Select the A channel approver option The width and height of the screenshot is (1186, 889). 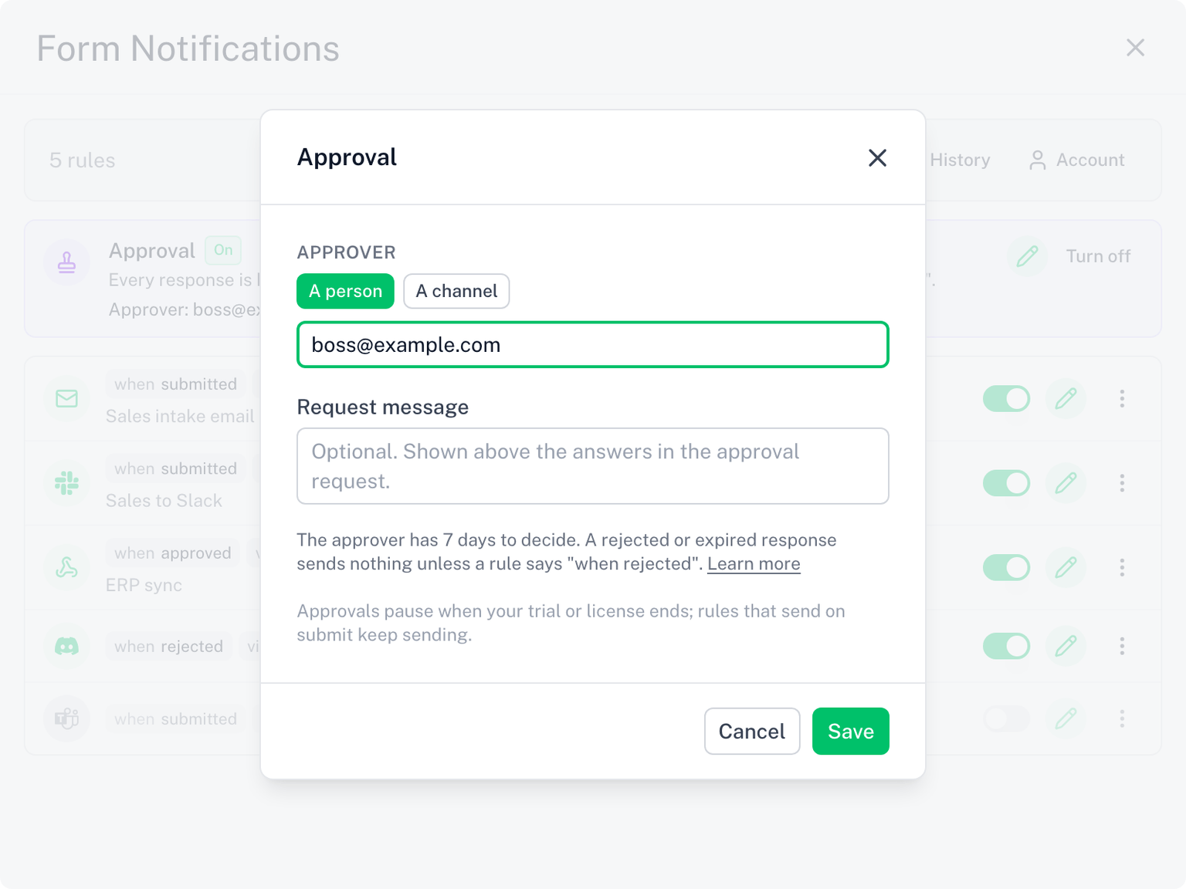456,291
